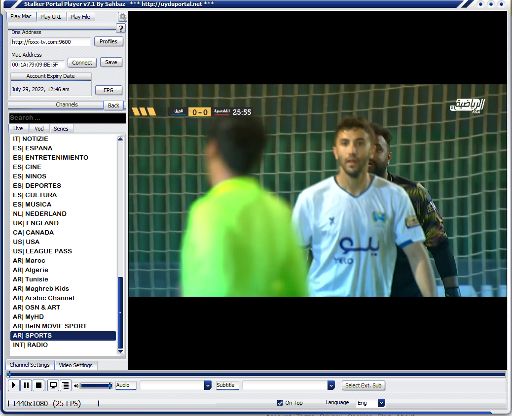Screen dimensions: 512x416
Task: Open the settings gear beside the tabs
Action: 122,16
